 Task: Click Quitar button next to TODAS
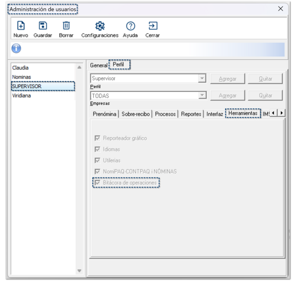[x=265, y=96]
